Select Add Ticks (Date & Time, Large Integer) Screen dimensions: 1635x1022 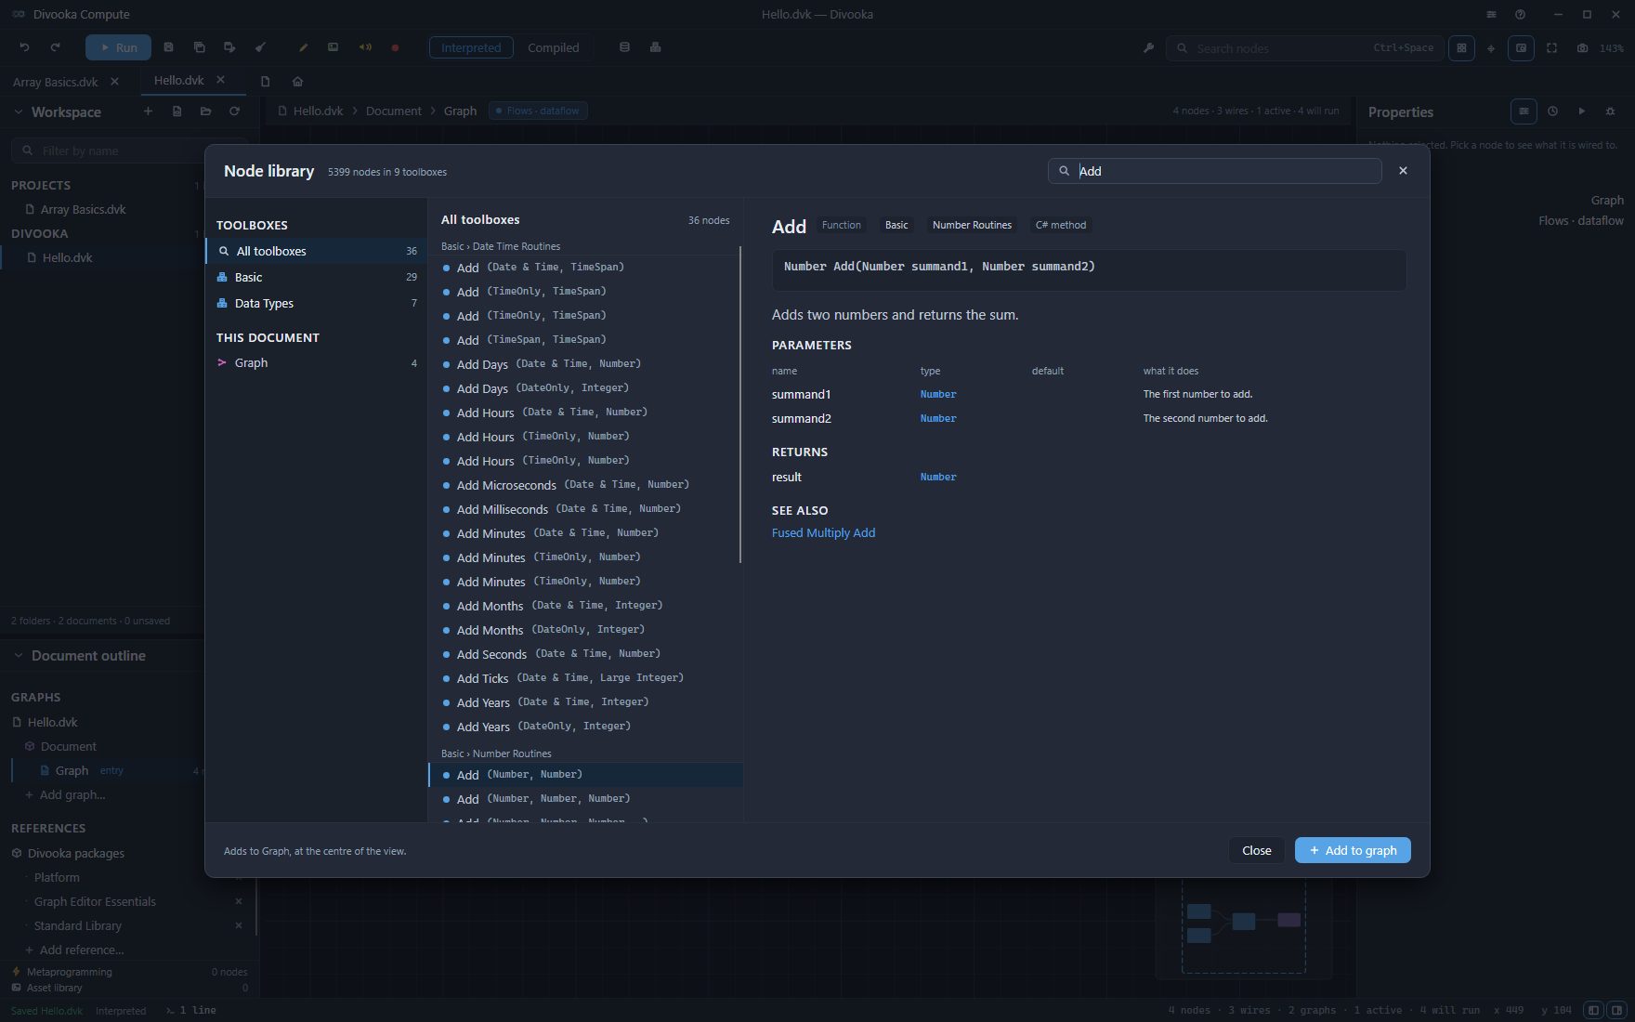[x=585, y=678]
